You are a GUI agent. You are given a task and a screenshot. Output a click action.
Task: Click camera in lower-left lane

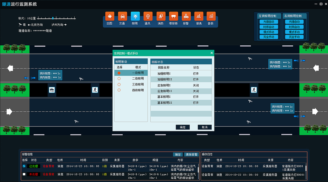(76, 121)
